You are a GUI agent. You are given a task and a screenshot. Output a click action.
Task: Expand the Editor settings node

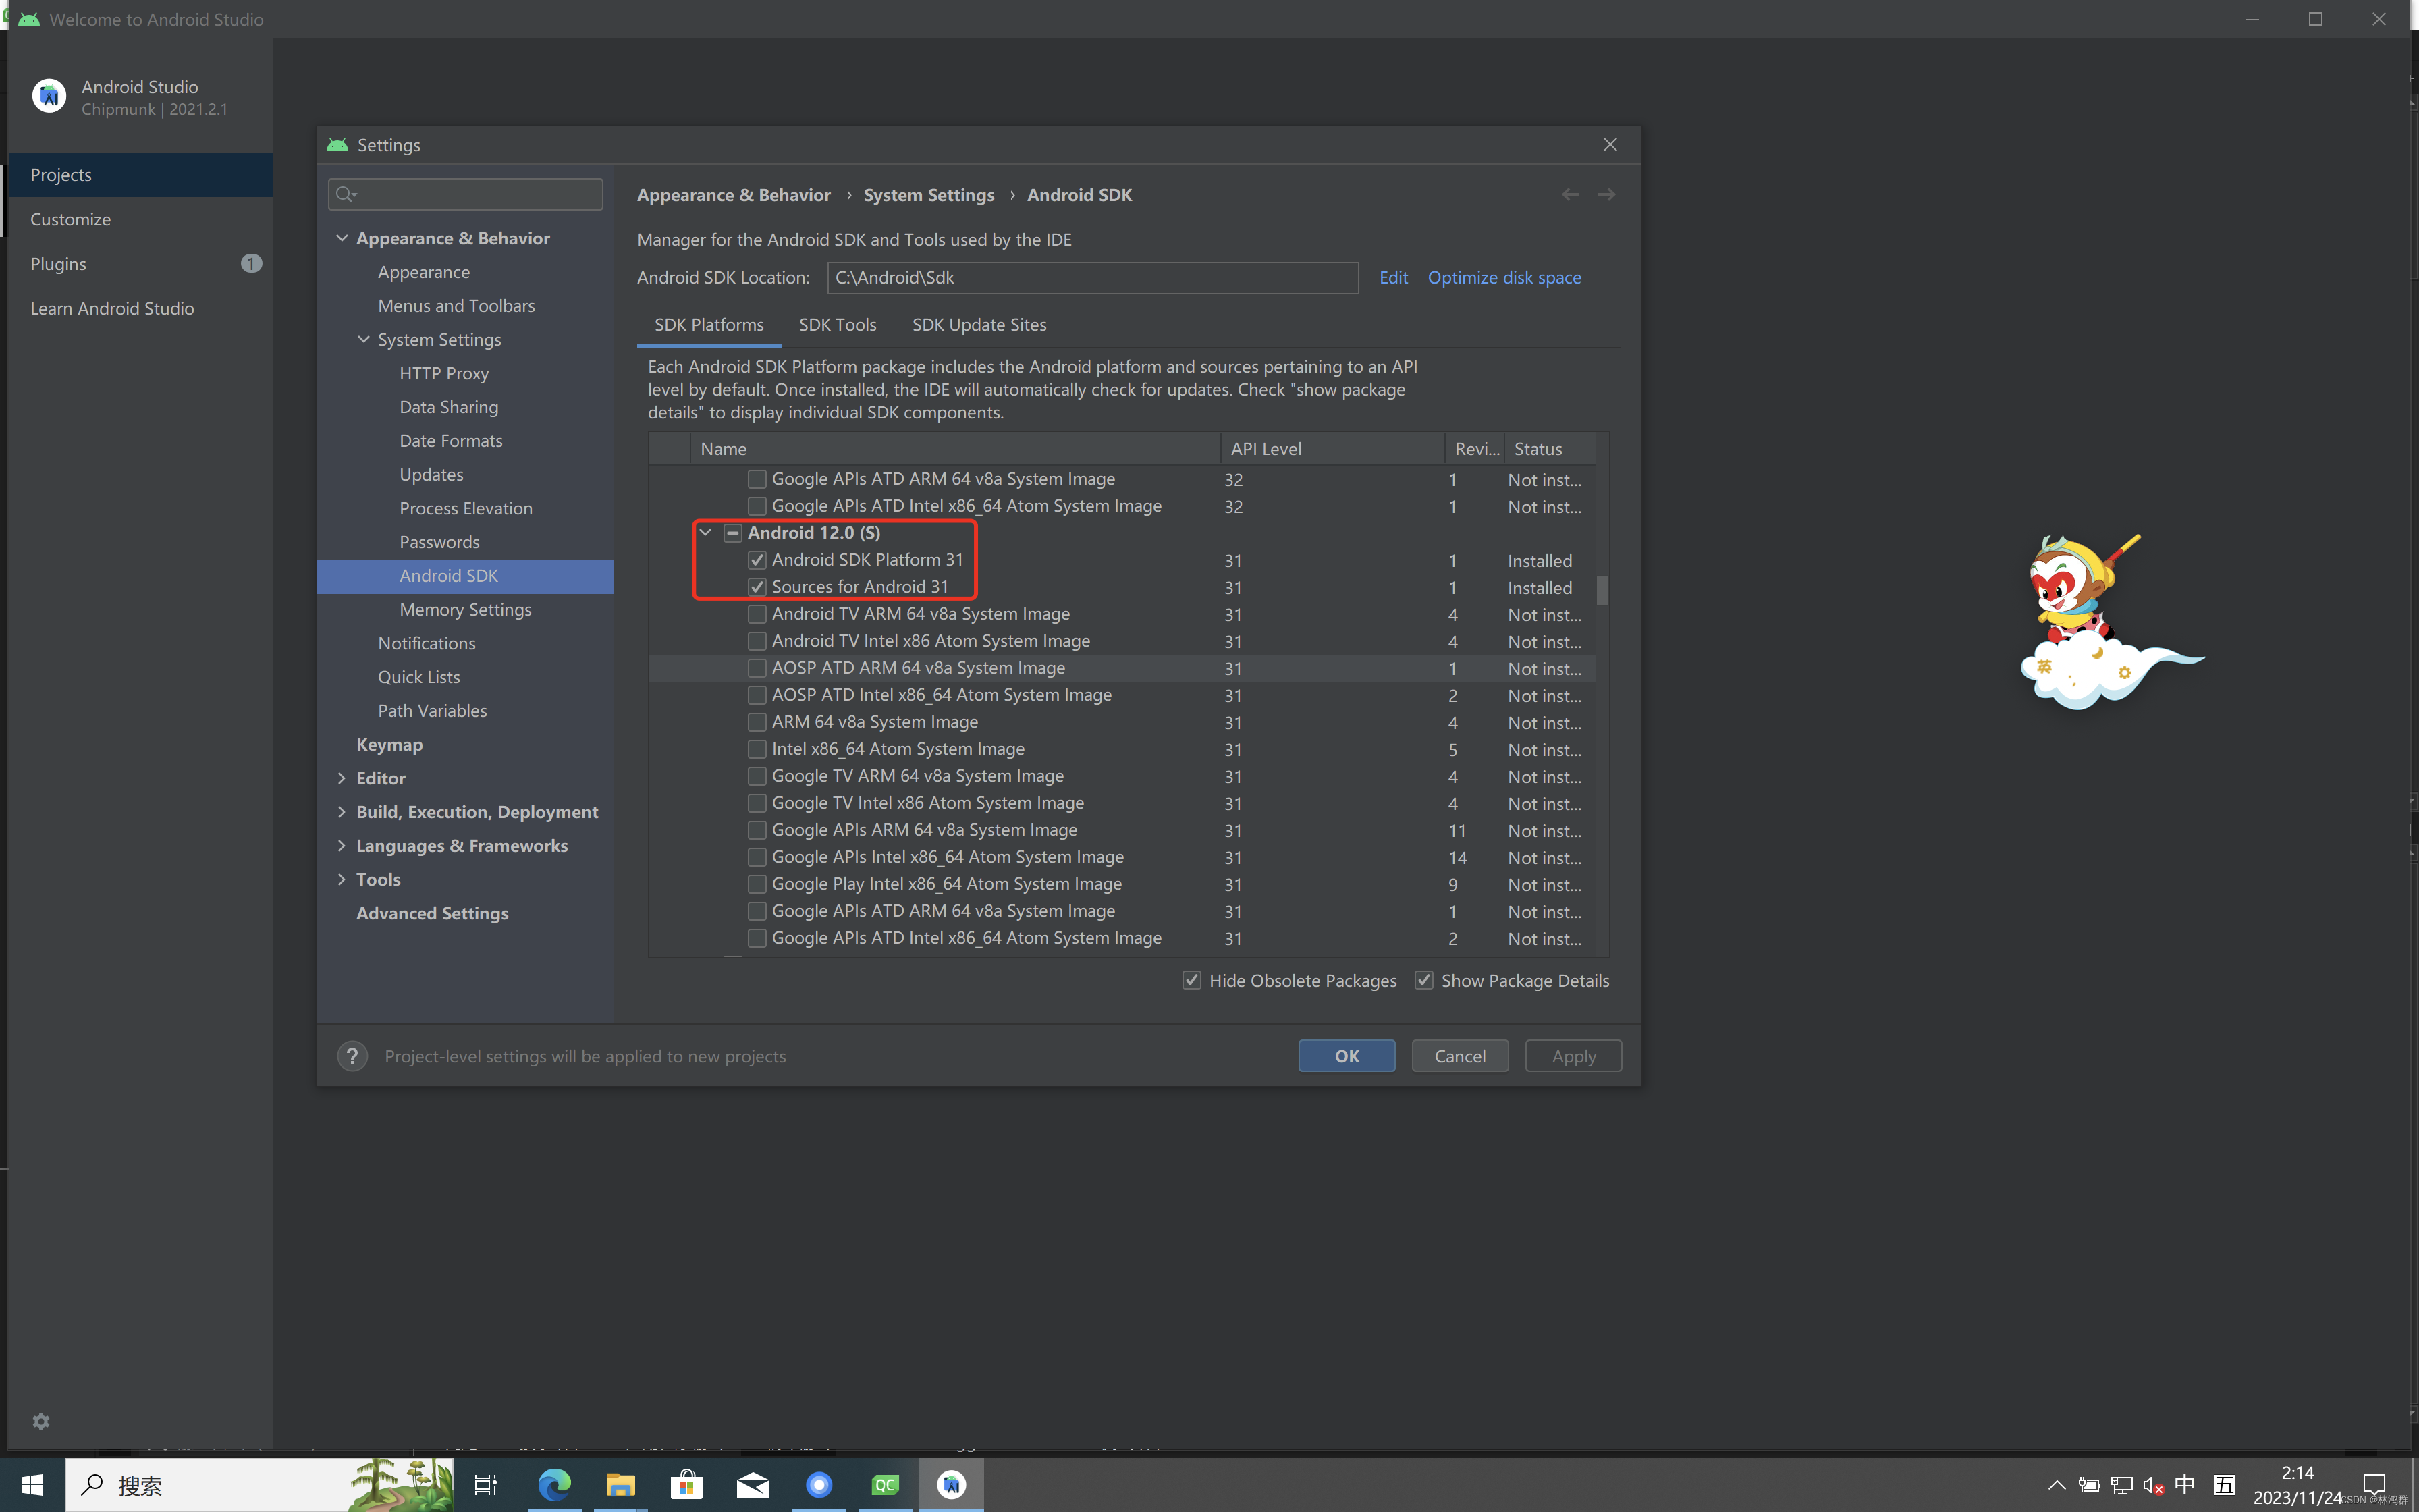pos(342,778)
